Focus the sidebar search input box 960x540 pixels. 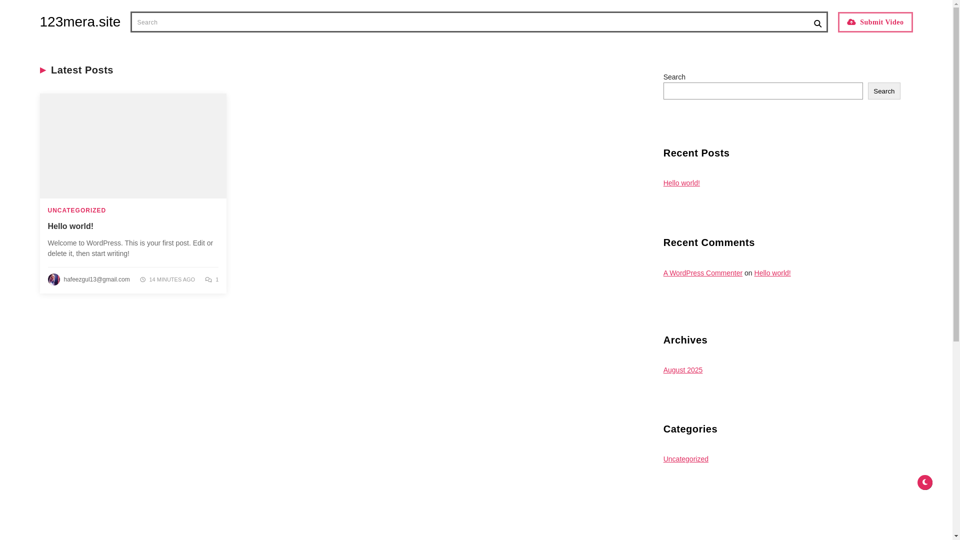coord(763,91)
